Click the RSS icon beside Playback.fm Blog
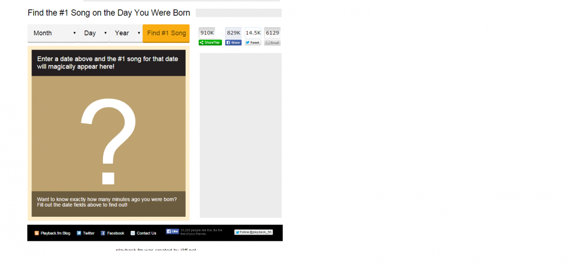 (37, 233)
